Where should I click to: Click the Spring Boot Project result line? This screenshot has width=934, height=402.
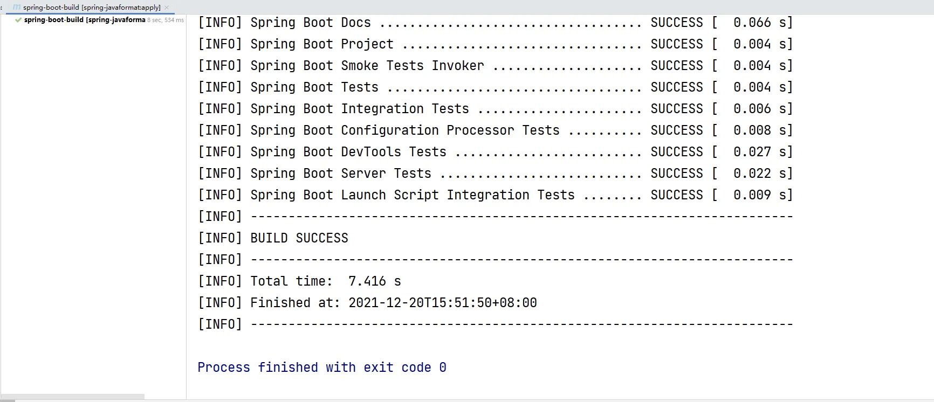[x=495, y=44]
